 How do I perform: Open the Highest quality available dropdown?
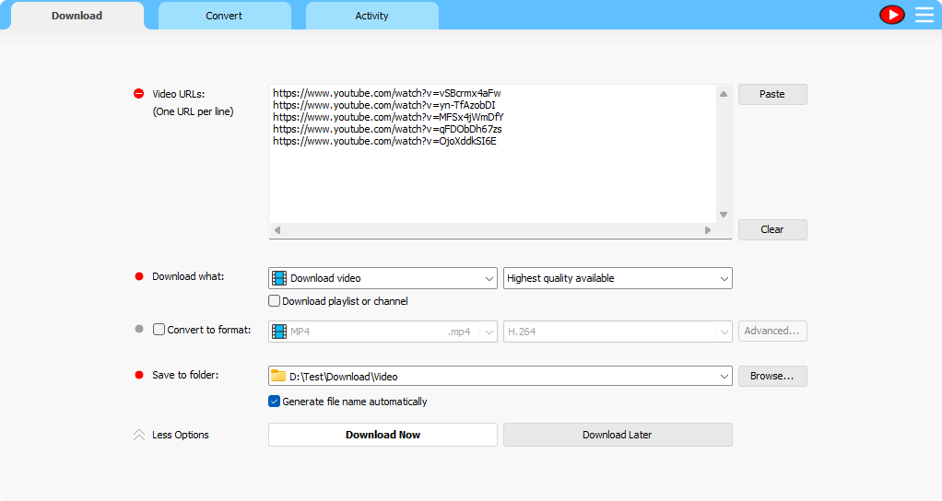click(x=724, y=278)
